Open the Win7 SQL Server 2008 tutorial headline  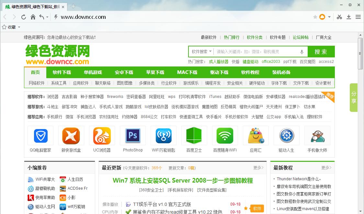[183, 181]
